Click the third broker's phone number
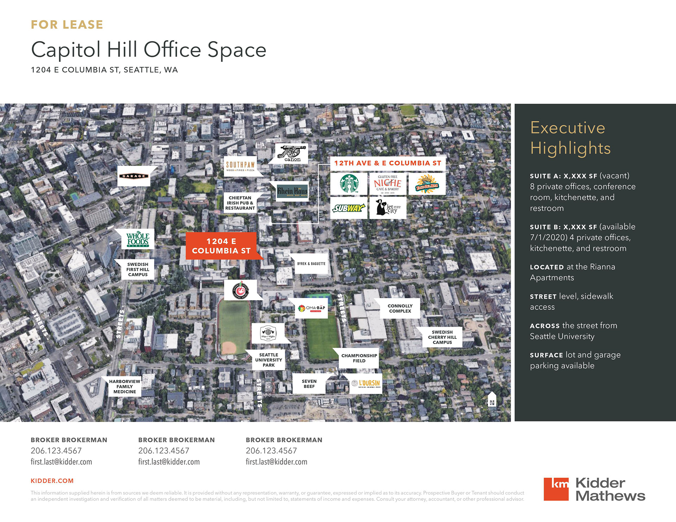Image resolution: width=676 pixels, height=522 pixels. [x=271, y=451]
